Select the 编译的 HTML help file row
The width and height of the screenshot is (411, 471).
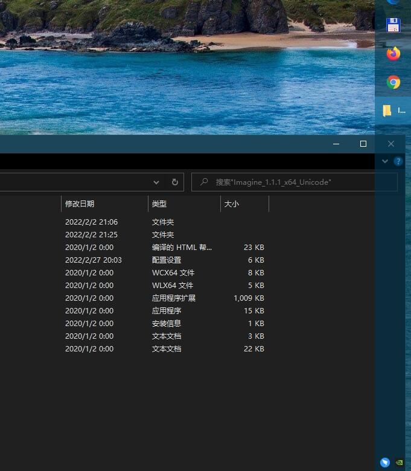coord(181,247)
